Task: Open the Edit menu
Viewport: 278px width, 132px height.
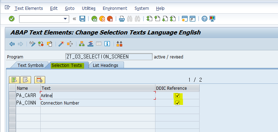Action: [x=54, y=8]
